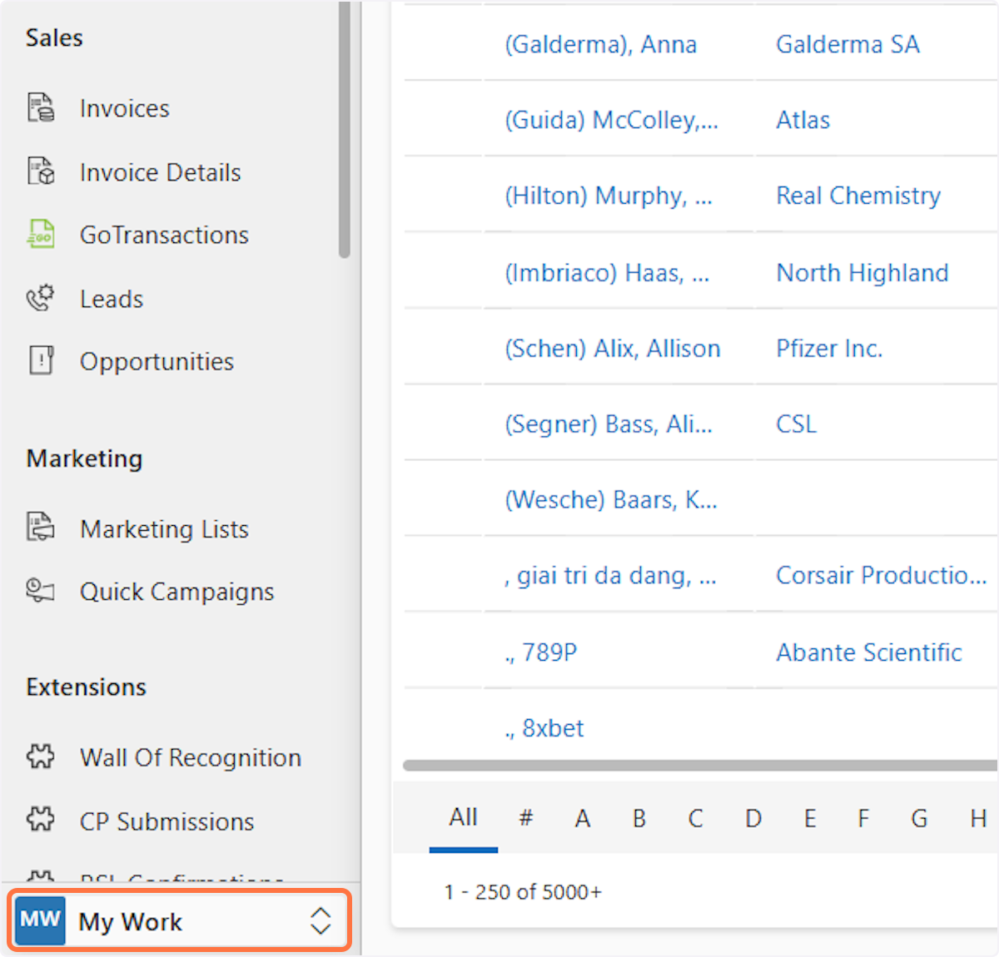
Task: Open contact (Schen) Alix, Allison
Action: (613, 348)
